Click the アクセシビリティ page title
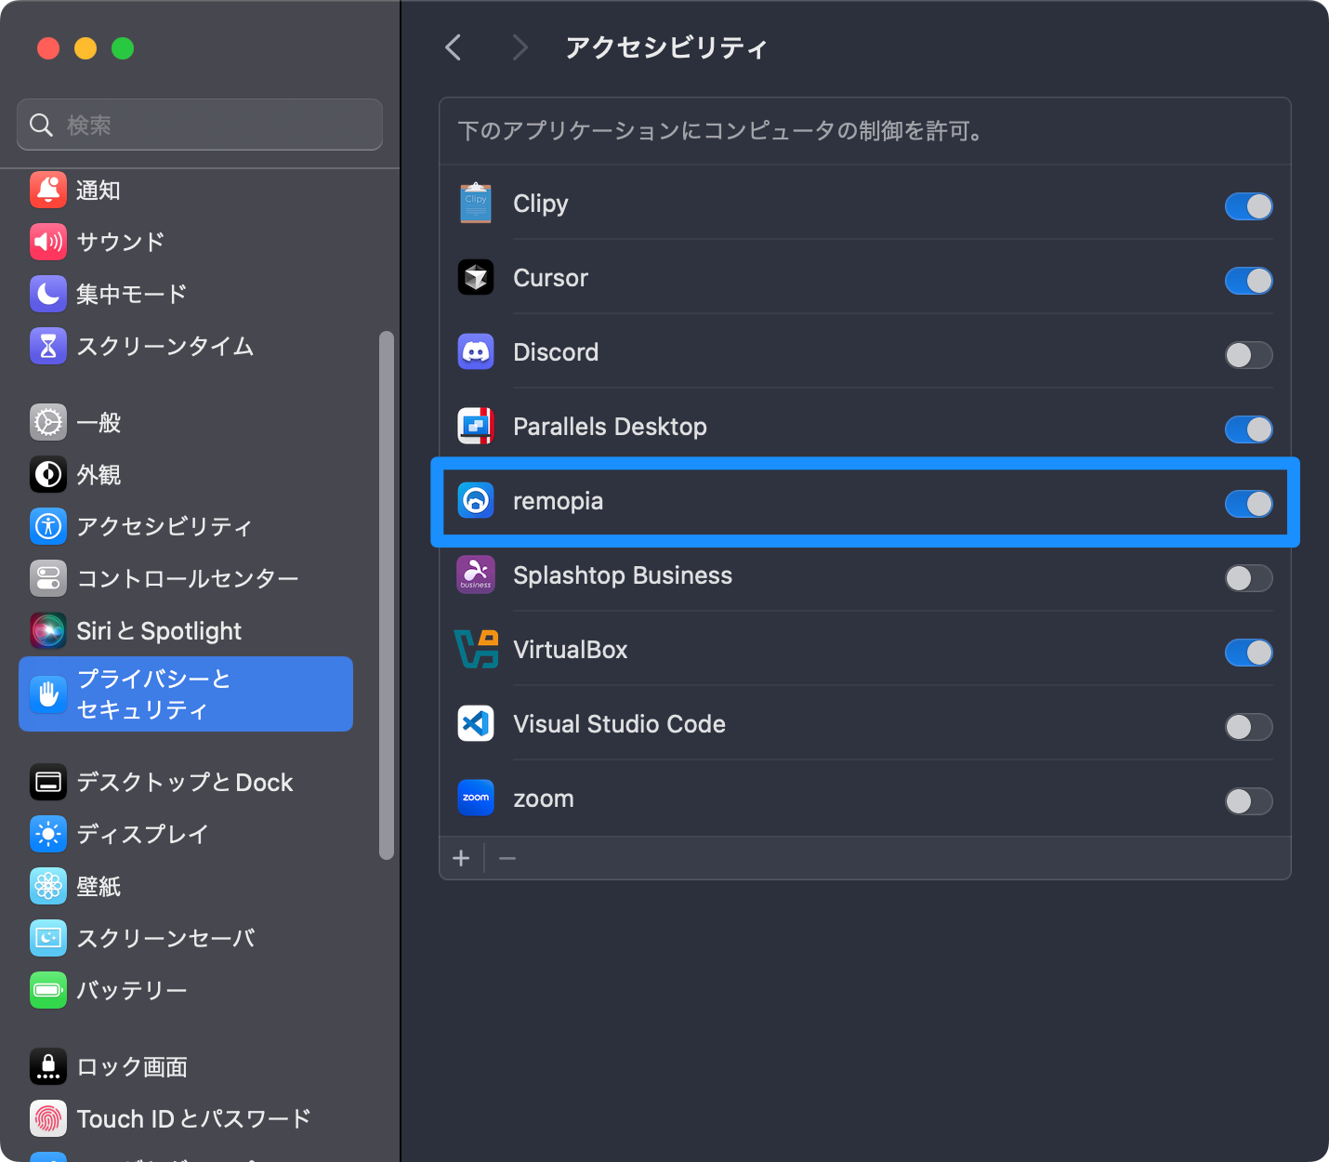Viewport: 1329px width, 1162px height. tap(666, 47)
